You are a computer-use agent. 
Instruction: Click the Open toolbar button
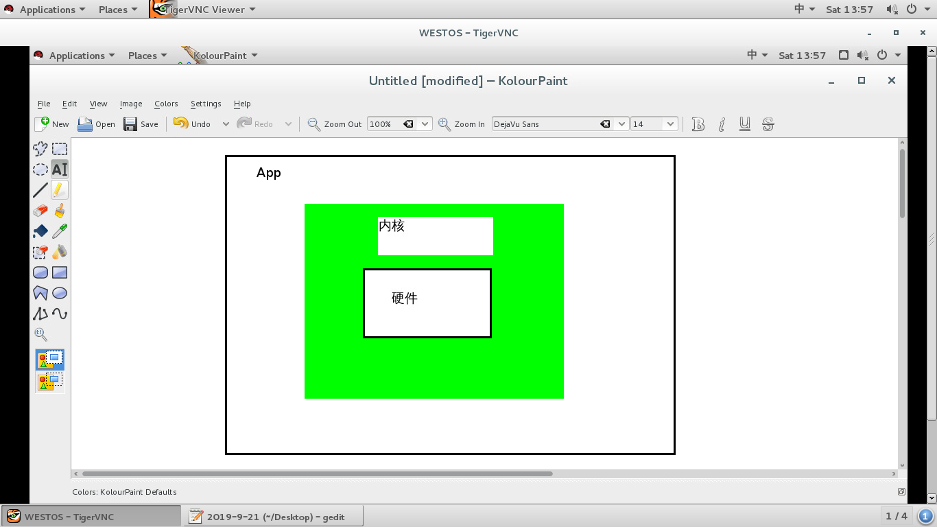click(x=96, y=124)
